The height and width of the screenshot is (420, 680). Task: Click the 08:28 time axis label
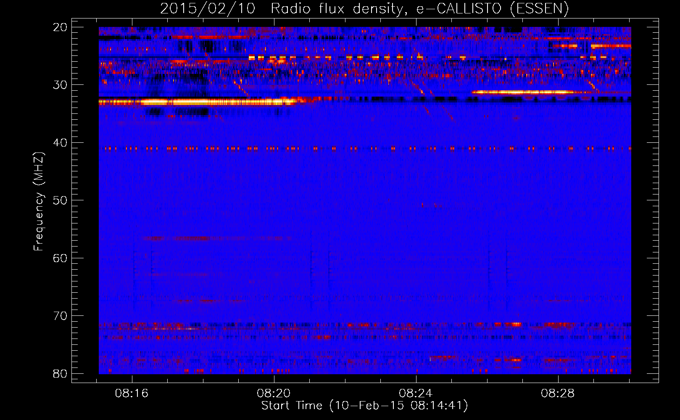click(558, 394)
